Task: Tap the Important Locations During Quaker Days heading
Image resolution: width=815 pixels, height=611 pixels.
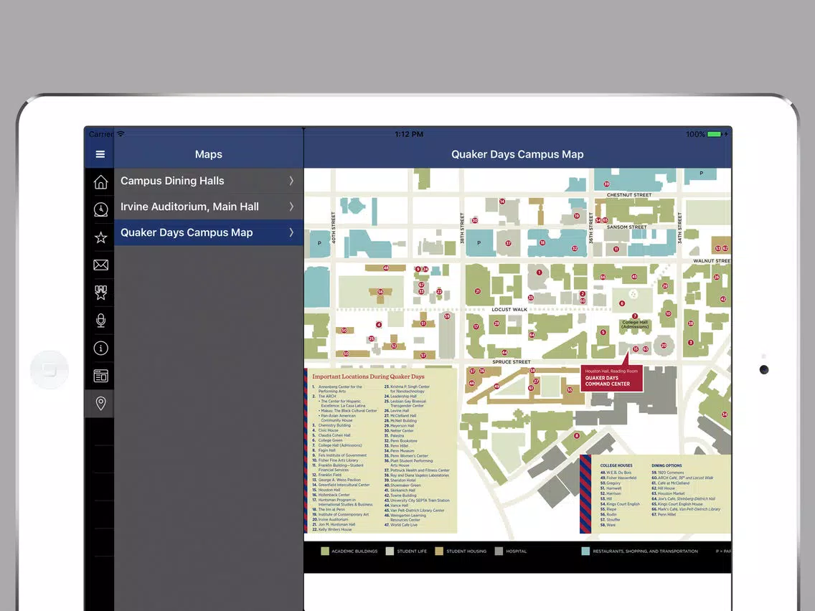Action: pos(368,376)
